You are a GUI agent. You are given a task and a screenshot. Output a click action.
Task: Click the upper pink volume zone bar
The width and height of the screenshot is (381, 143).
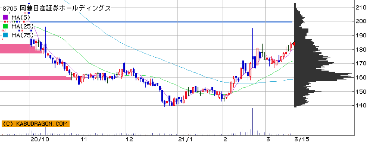pyautogui.click(x=21, y=48)
